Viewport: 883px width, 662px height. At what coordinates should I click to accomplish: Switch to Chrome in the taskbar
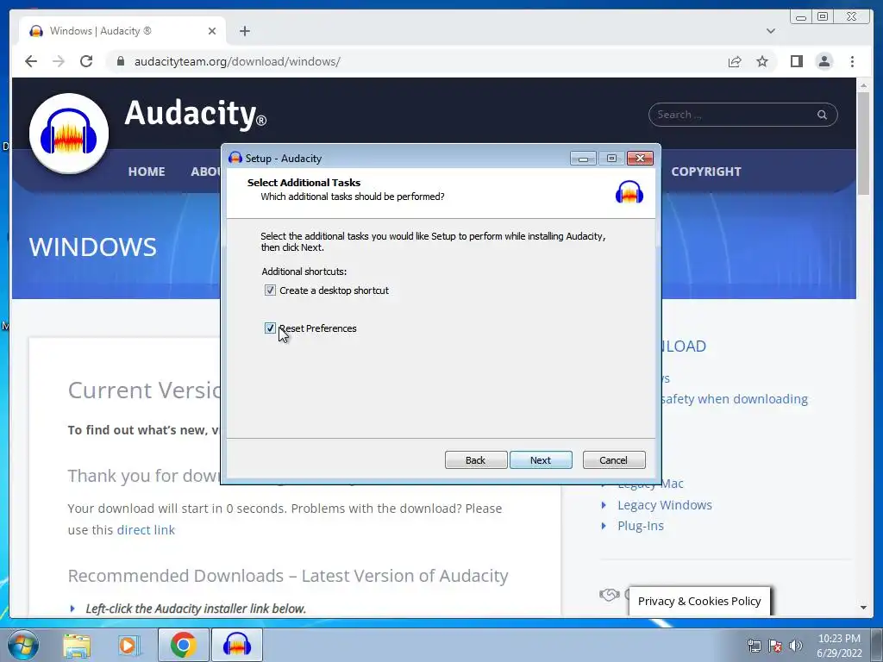(x=184, y=645)
